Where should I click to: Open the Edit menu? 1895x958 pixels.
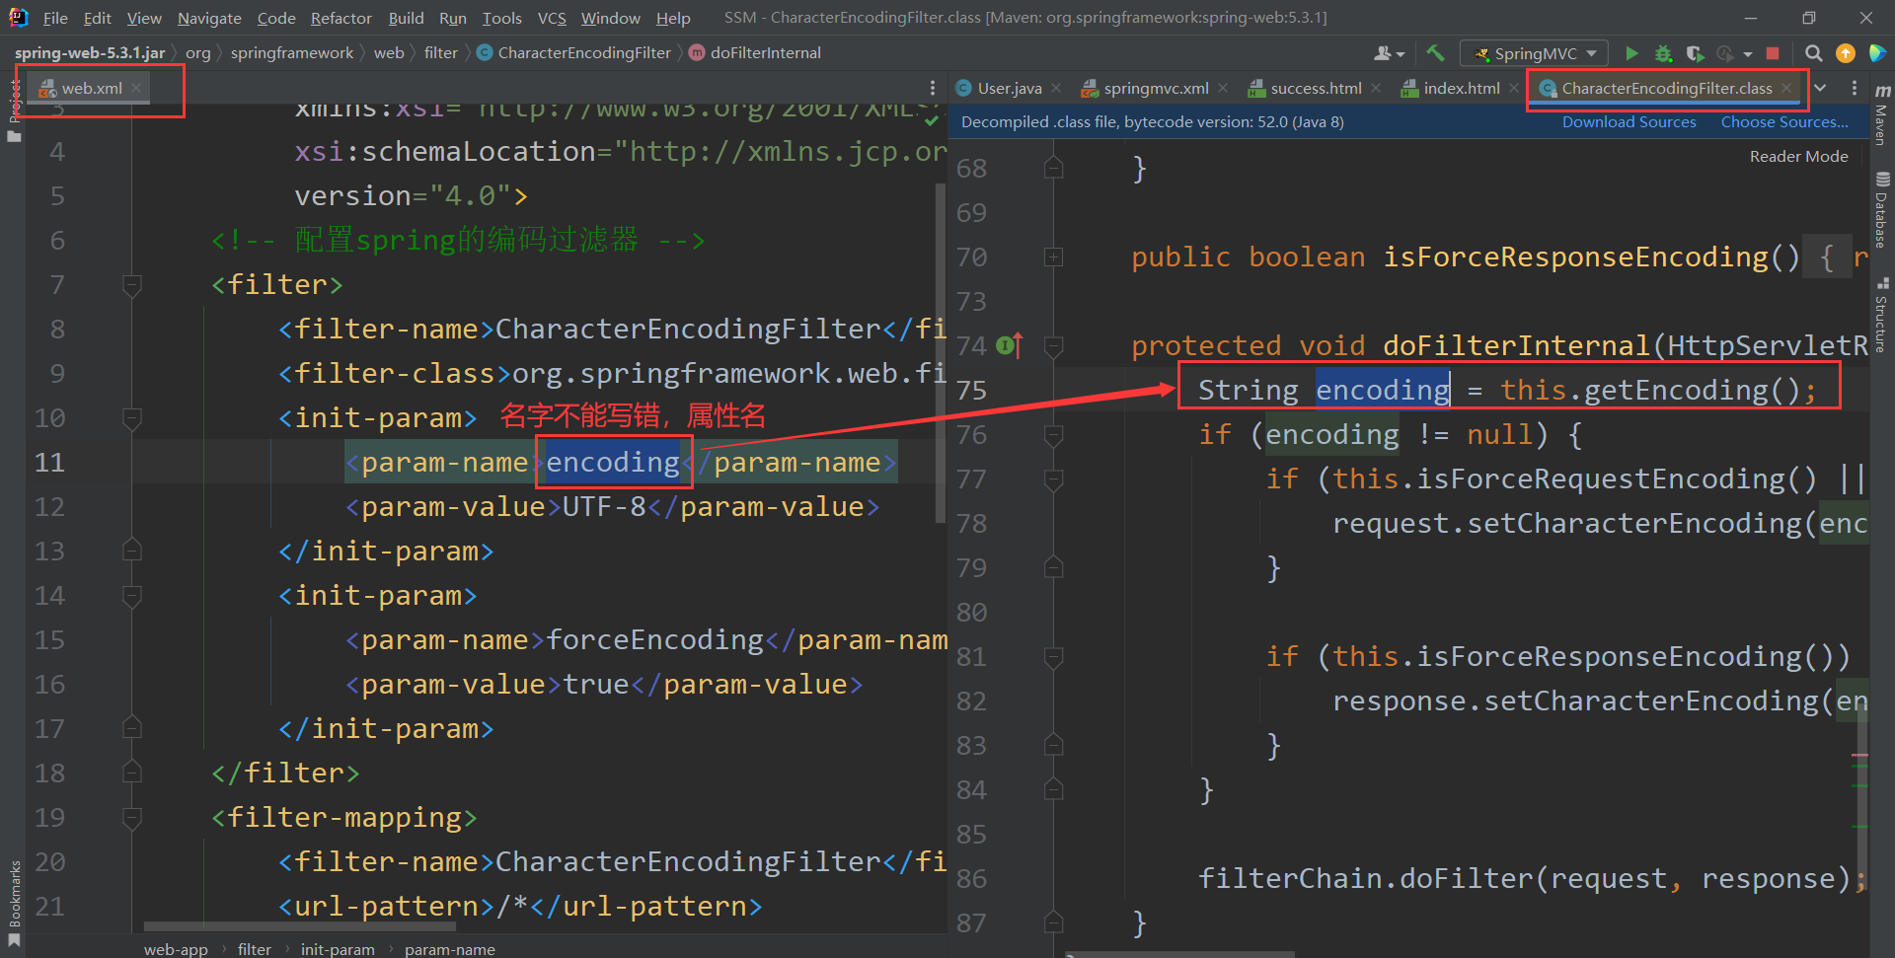tap(97, 18)
